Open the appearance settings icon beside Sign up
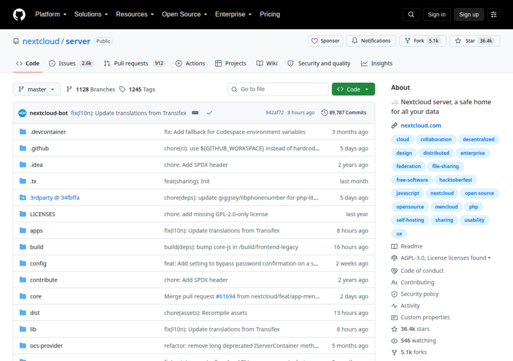This screenshot has width=513, height=361. pyautogui.click(x=493, y=15)
